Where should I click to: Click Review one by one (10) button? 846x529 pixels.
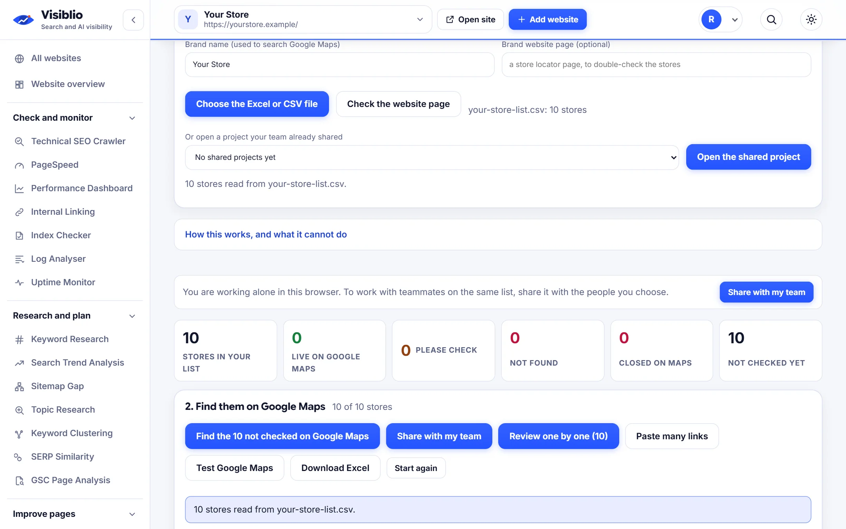click(x=558, y=436)
